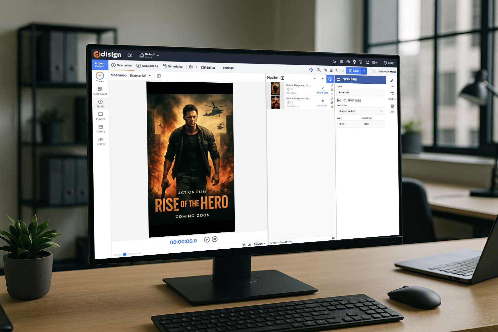Image resolution: width=498 pixels, height=332 pixels.
Task: Open the Save options dropdown arrow
Action: (364, 71)
